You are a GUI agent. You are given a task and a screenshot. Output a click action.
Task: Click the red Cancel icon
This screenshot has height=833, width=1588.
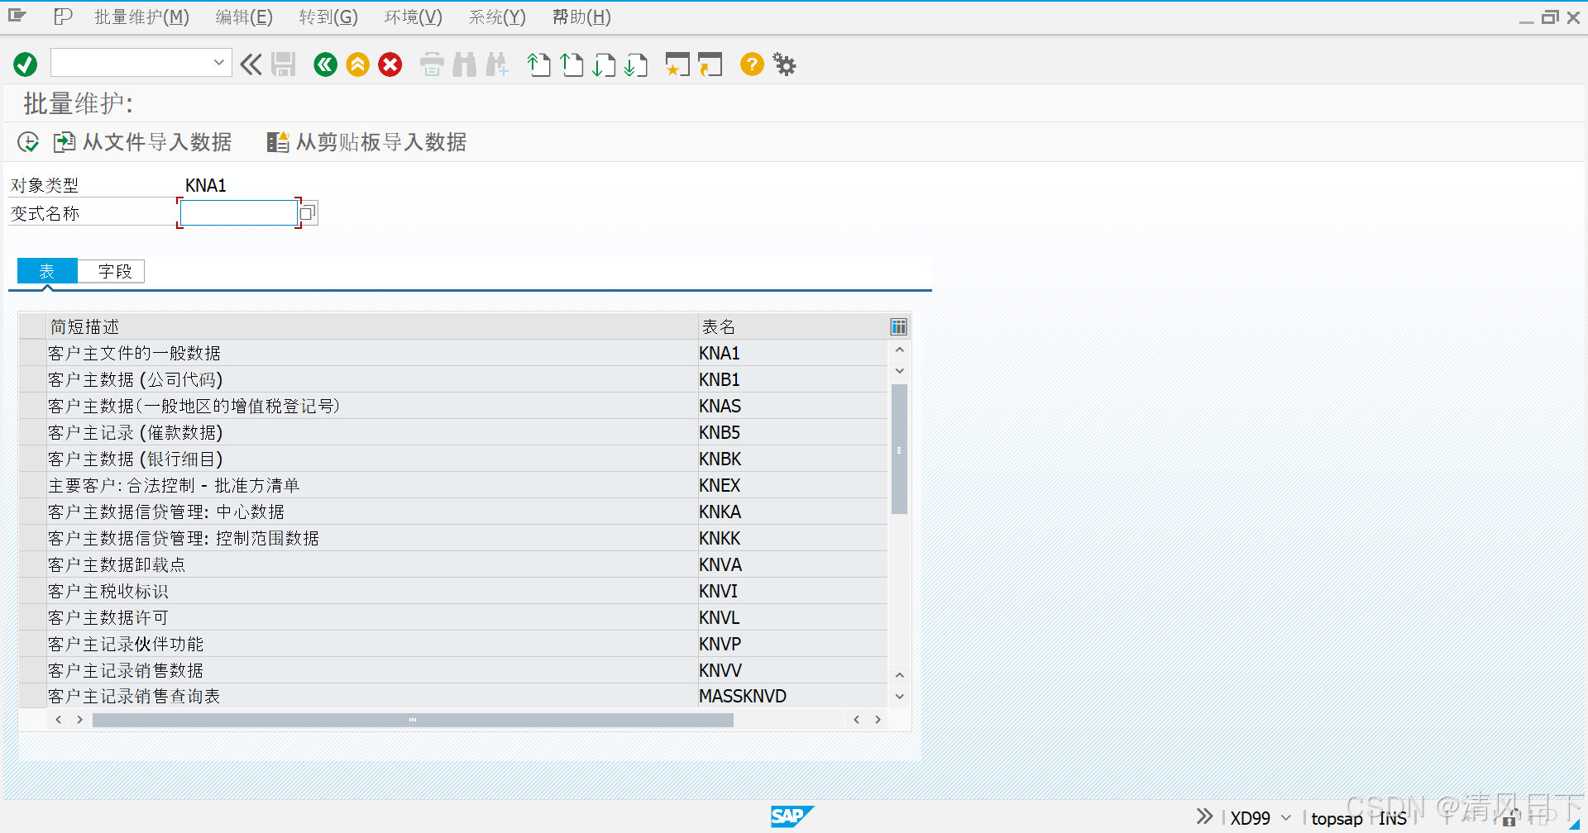tap(390, 64)
